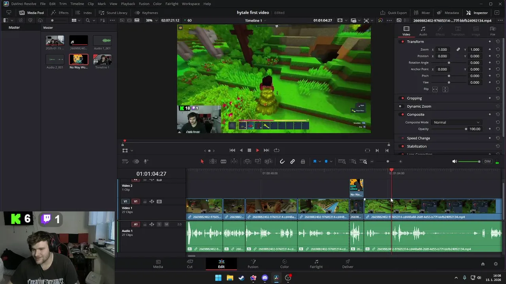Screen dimensions: 506x284
Task: Switch to the Cut page
Action: (190, 264)
